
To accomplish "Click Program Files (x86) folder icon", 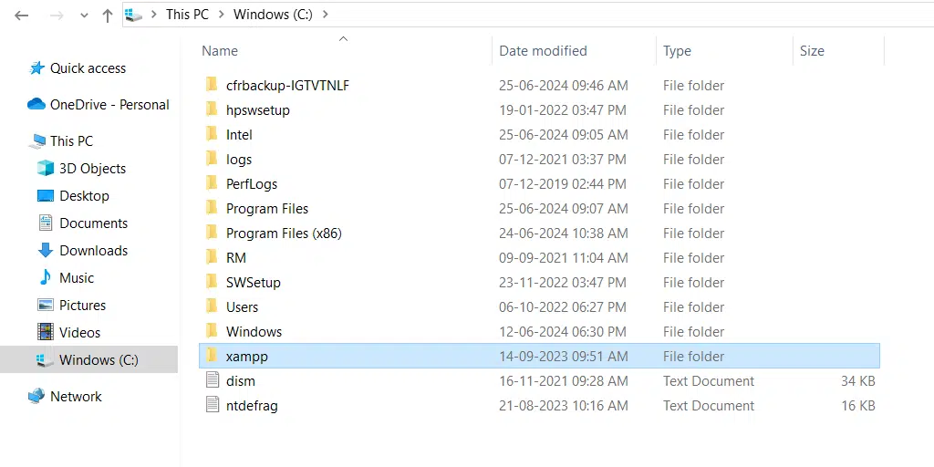I will click(x=212, y=233).
